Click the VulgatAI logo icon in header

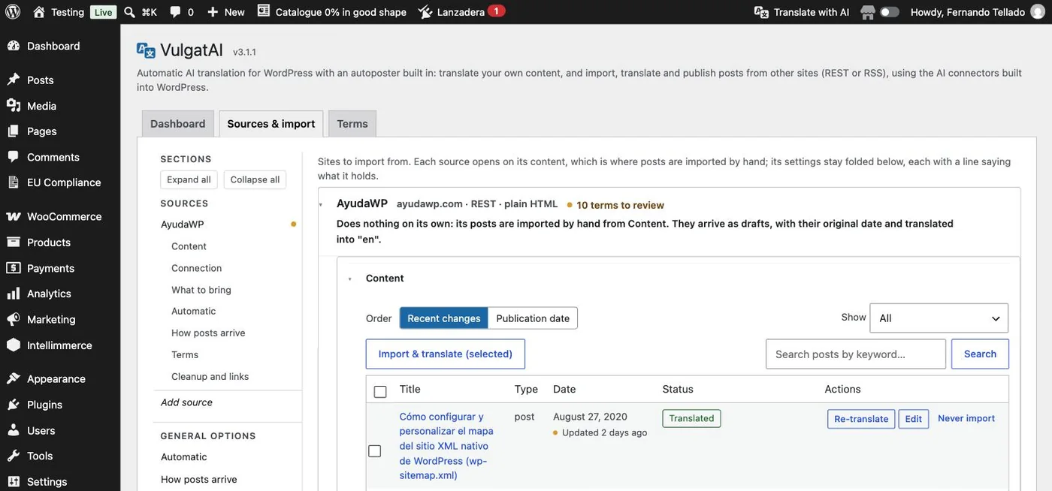[146, 50]
